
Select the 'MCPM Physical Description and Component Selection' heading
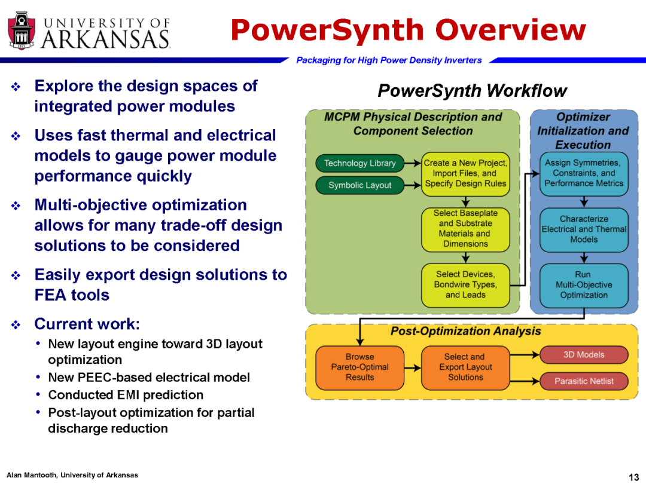pos(413,124)
